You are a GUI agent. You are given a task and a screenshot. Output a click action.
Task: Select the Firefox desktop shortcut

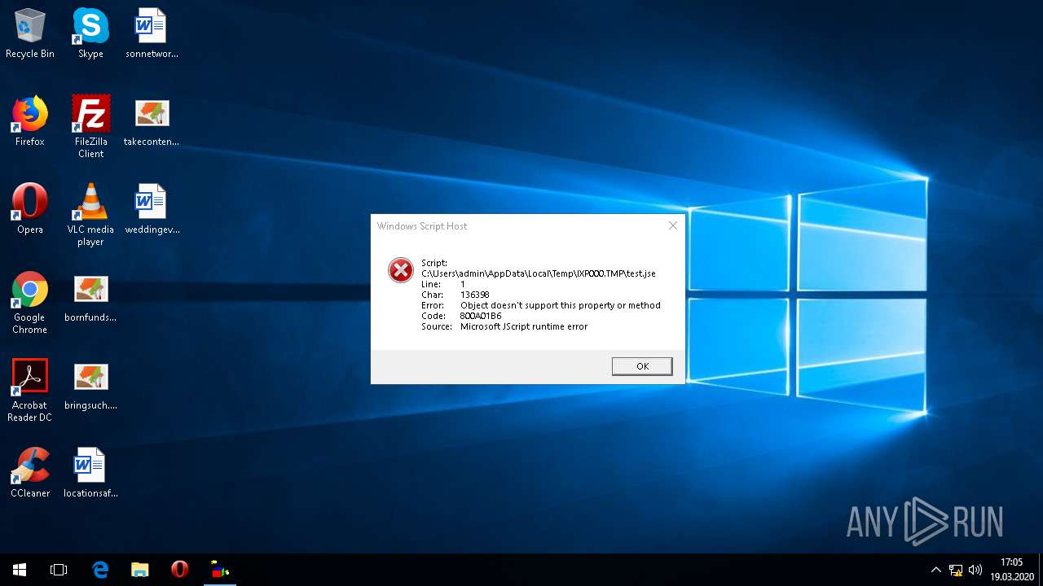pos(30,121)
